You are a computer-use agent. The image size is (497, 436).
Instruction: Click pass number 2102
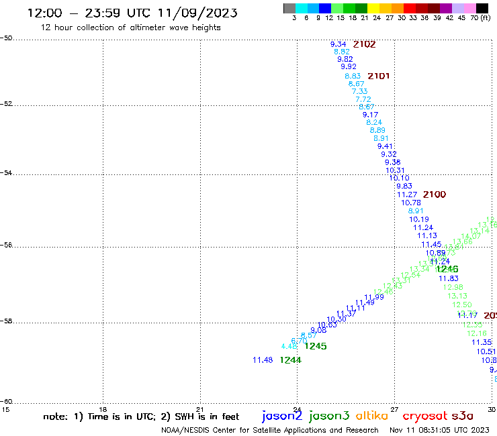coord(364,44)
